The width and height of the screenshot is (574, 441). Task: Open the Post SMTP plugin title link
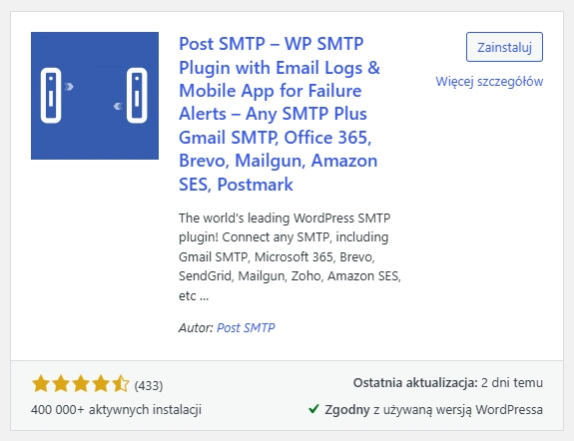tap(280, 114)
